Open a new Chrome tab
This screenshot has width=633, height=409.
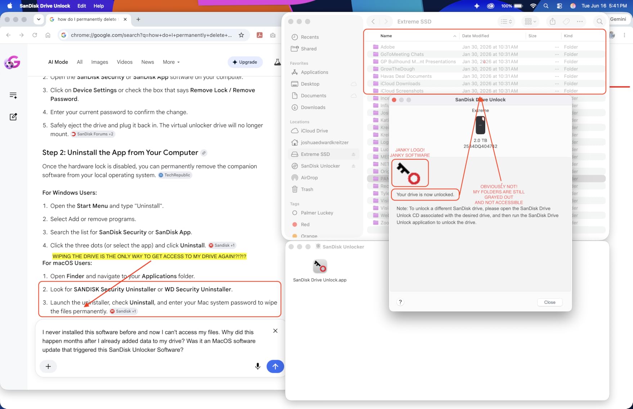click(138, 19)
